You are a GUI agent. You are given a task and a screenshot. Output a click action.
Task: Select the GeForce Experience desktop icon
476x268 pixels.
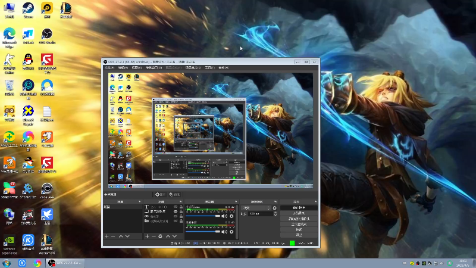[10, 245]
